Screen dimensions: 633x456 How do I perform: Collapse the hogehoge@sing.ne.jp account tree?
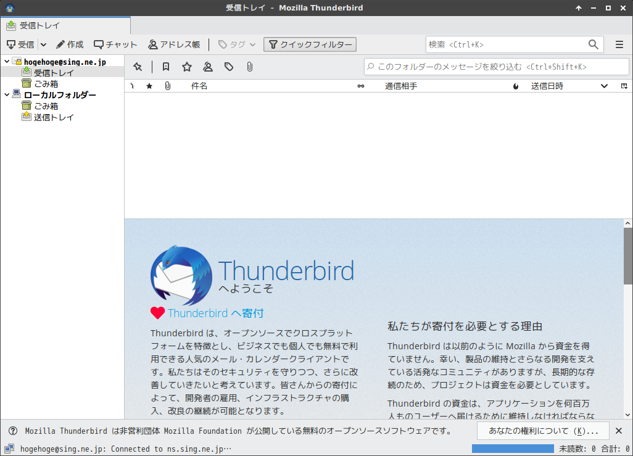[x=7, y=61]
